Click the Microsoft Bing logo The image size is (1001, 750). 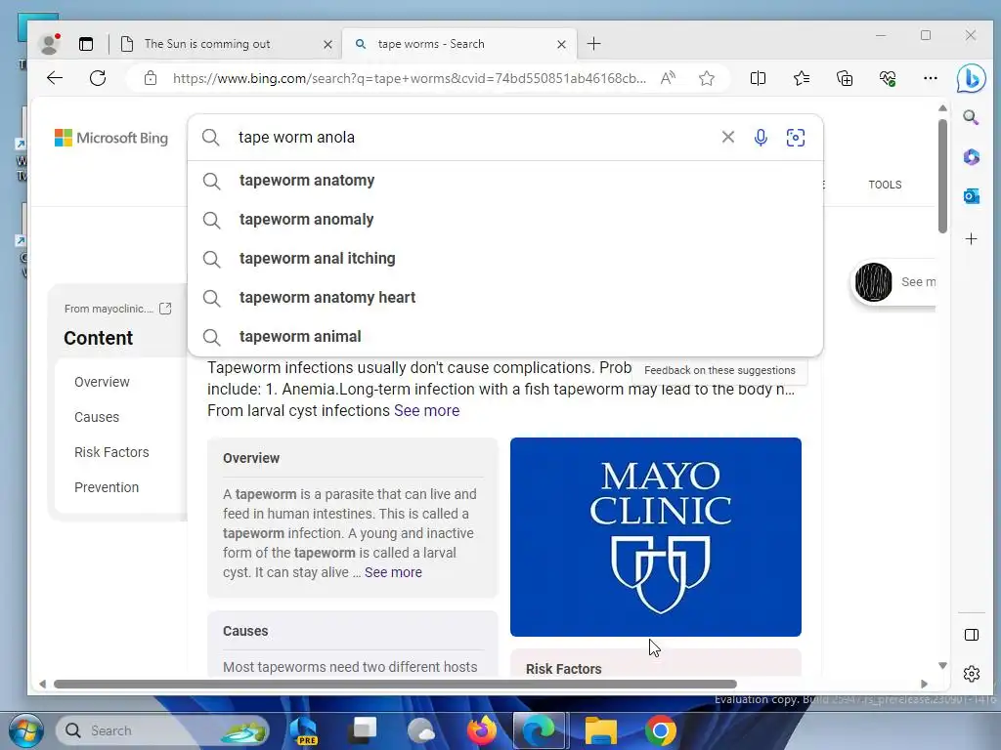tap(111, 138)
